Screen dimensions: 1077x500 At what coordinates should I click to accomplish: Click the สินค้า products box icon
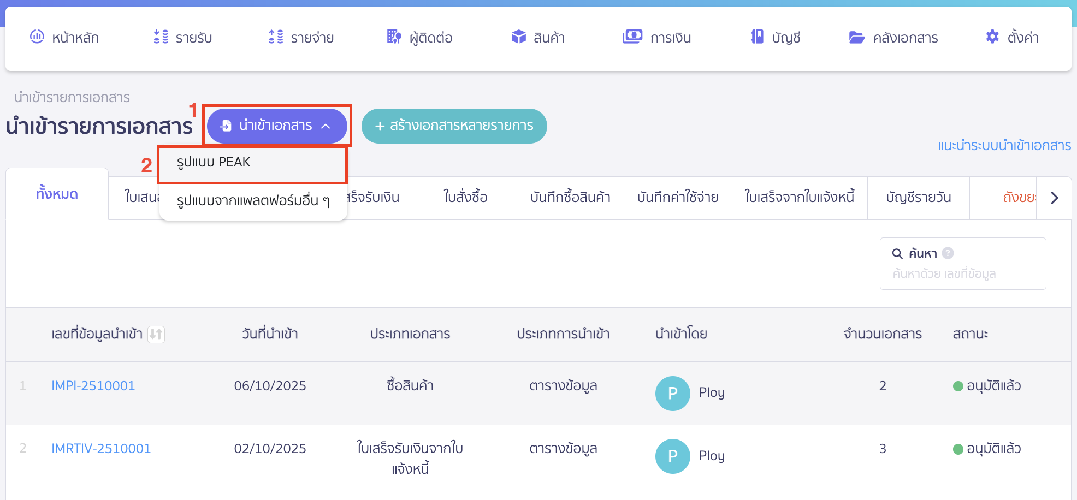coord(517,37)
